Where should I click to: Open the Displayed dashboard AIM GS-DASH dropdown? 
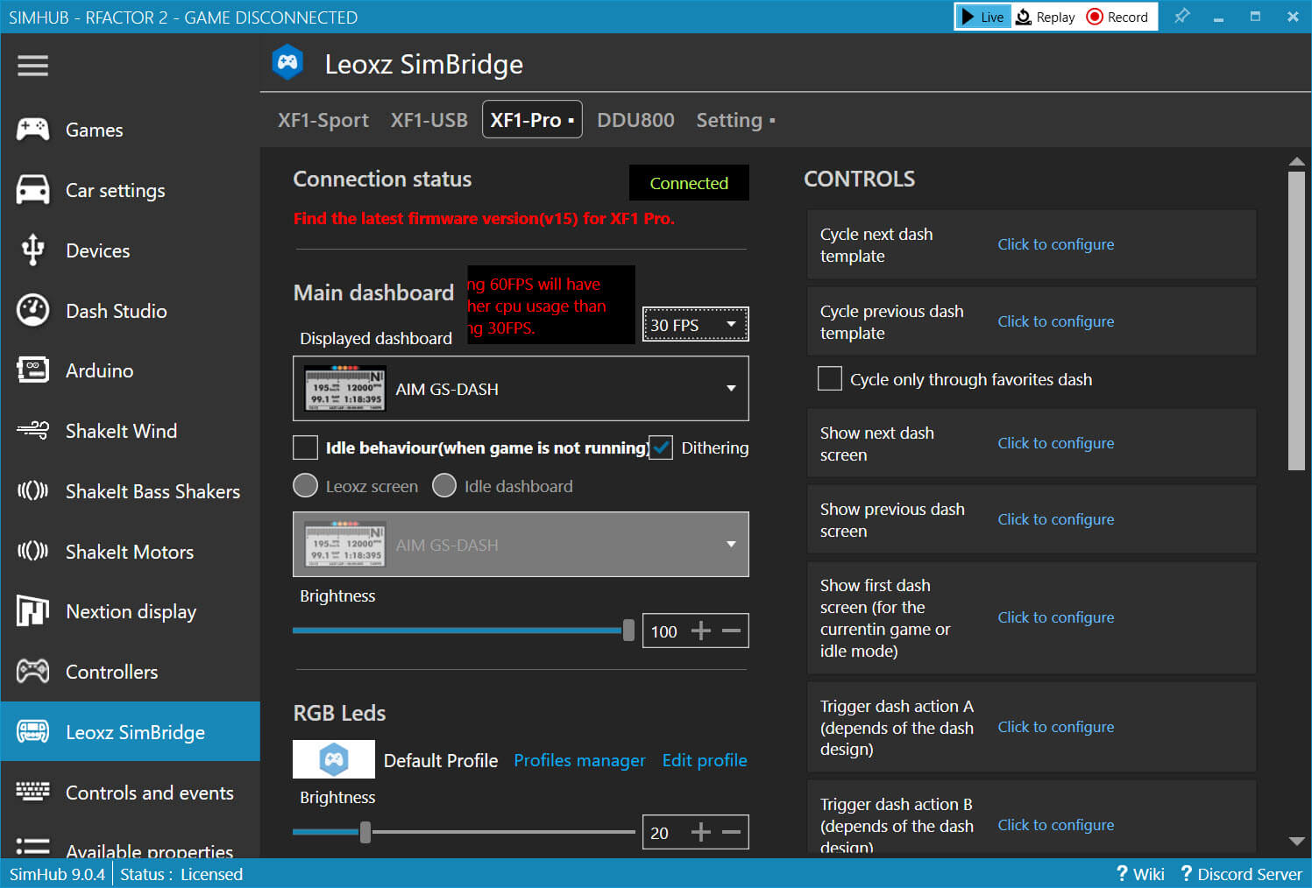(x=521, y=389)
